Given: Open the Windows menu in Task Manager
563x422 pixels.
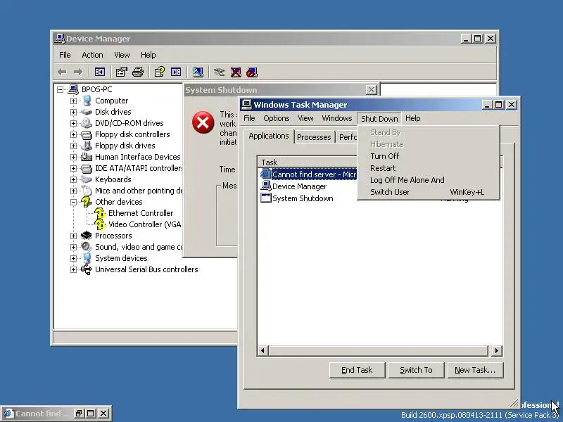Looking at the screenshot, I should coord(337,118).
